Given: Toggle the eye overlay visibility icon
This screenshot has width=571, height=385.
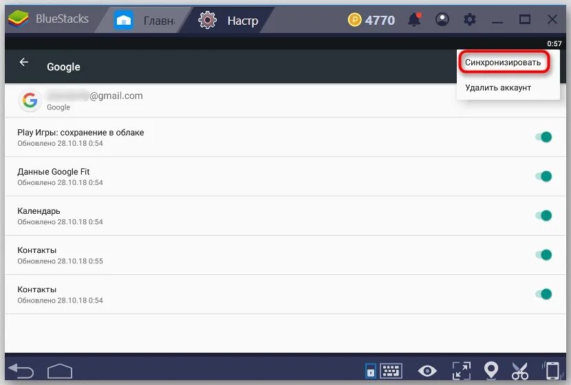Looking at the screenshot, I should click(427, 371).
